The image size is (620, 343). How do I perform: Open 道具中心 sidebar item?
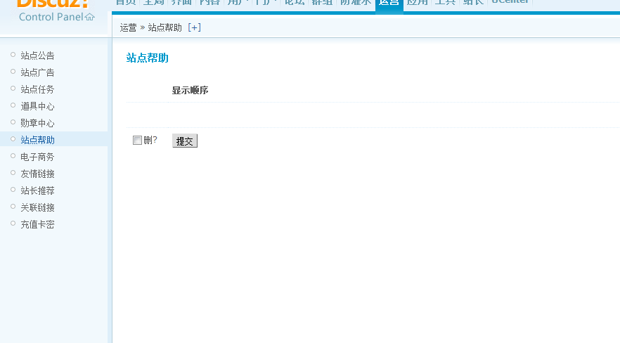[37, 106]
